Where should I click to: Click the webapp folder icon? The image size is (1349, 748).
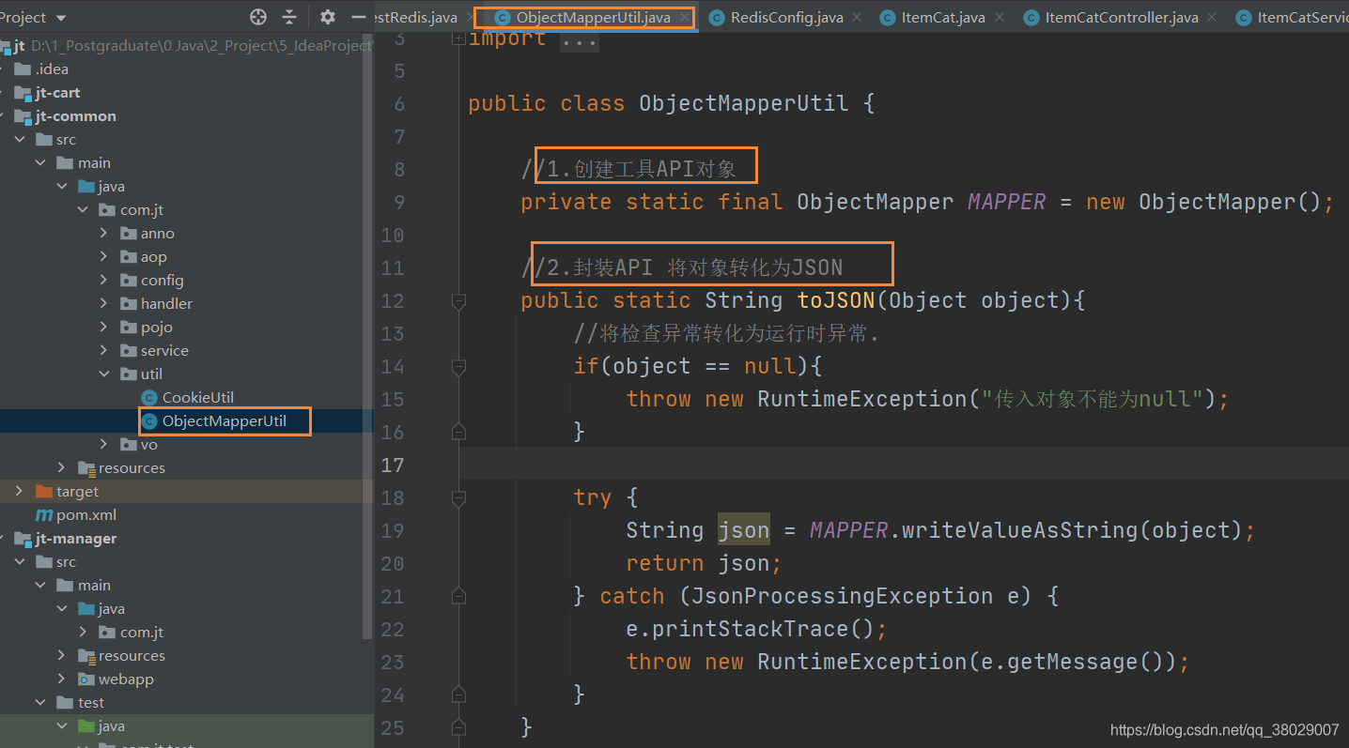pyautogui.click(x=86, y=679)
